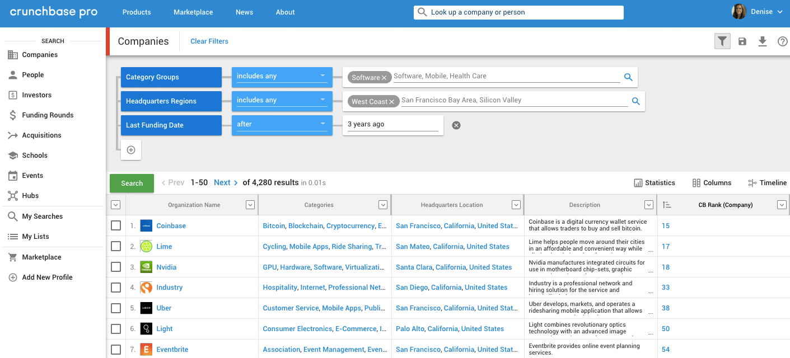Open the 'includes any' dropdown for Category Groups
Screen dimensions: 790x358
click(281, 77)
